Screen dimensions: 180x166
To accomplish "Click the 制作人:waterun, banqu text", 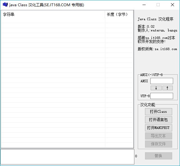I will 157,30.
